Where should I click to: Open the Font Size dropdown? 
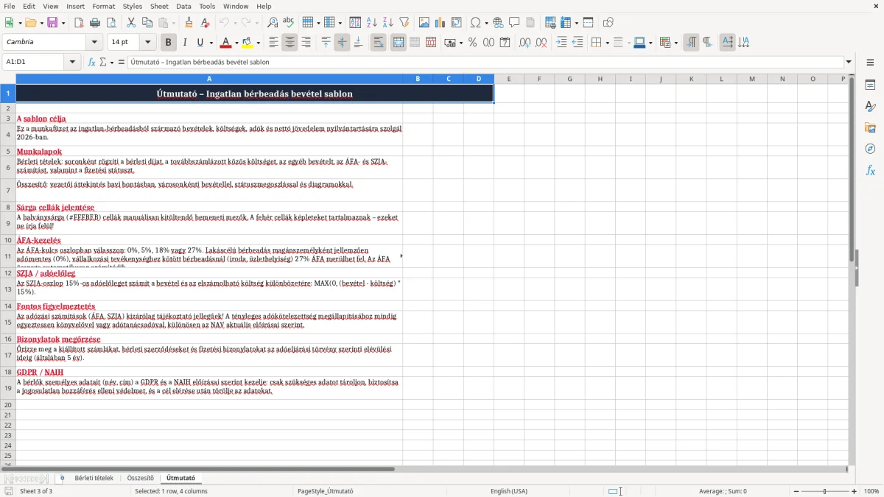(x=148, y=43)
